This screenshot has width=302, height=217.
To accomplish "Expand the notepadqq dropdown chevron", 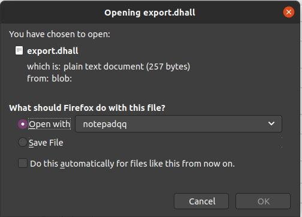I will (271, 123).
